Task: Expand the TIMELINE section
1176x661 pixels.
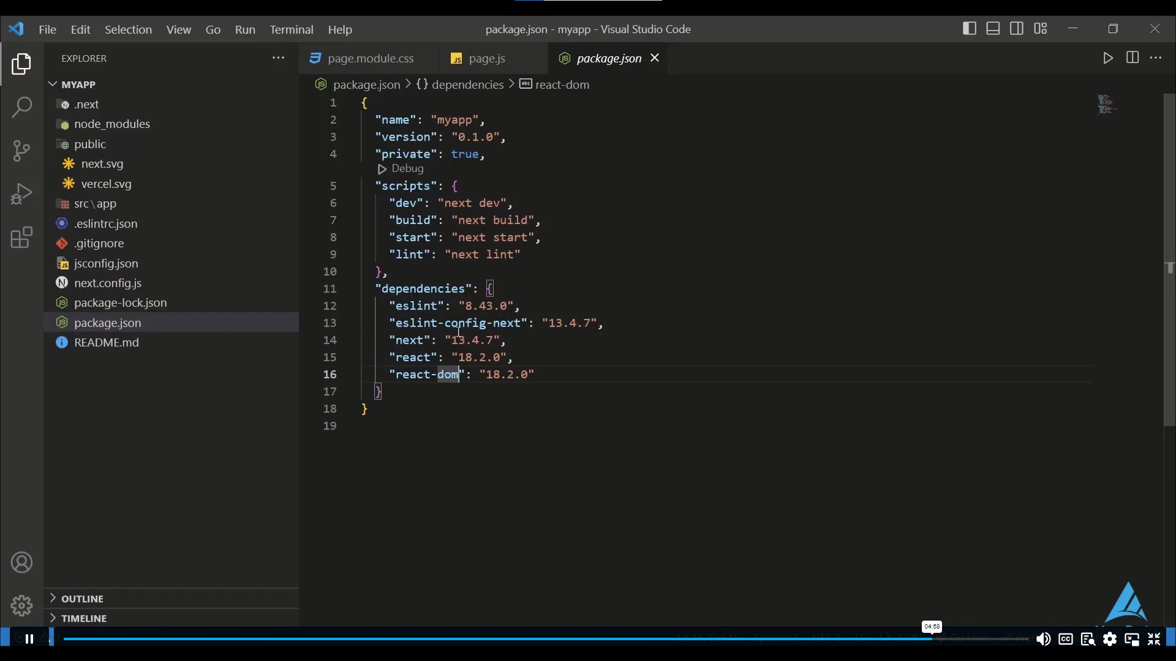Action: tap(171, 618)
